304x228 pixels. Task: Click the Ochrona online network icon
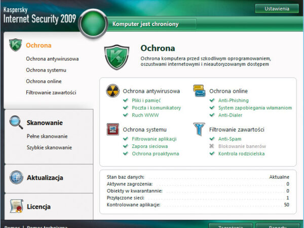(199, 91)
